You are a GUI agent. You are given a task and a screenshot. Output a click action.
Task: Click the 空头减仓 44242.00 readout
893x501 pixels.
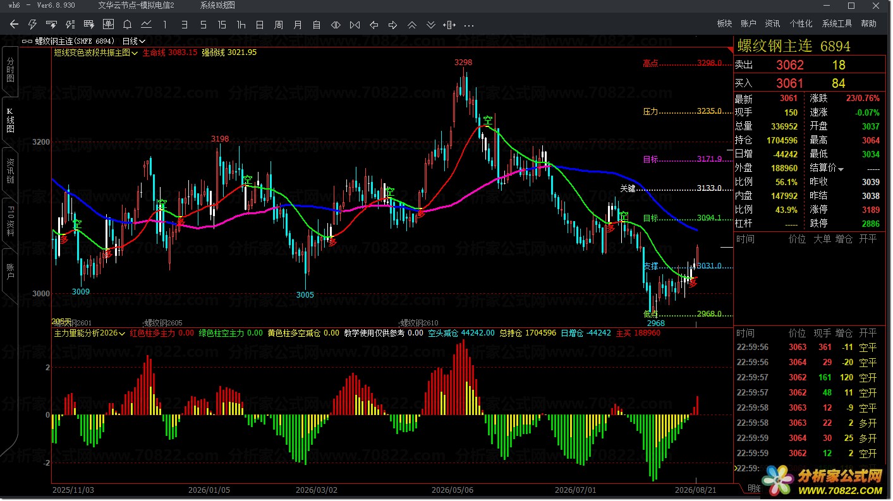pyautogui.click(x=461, y=332)
